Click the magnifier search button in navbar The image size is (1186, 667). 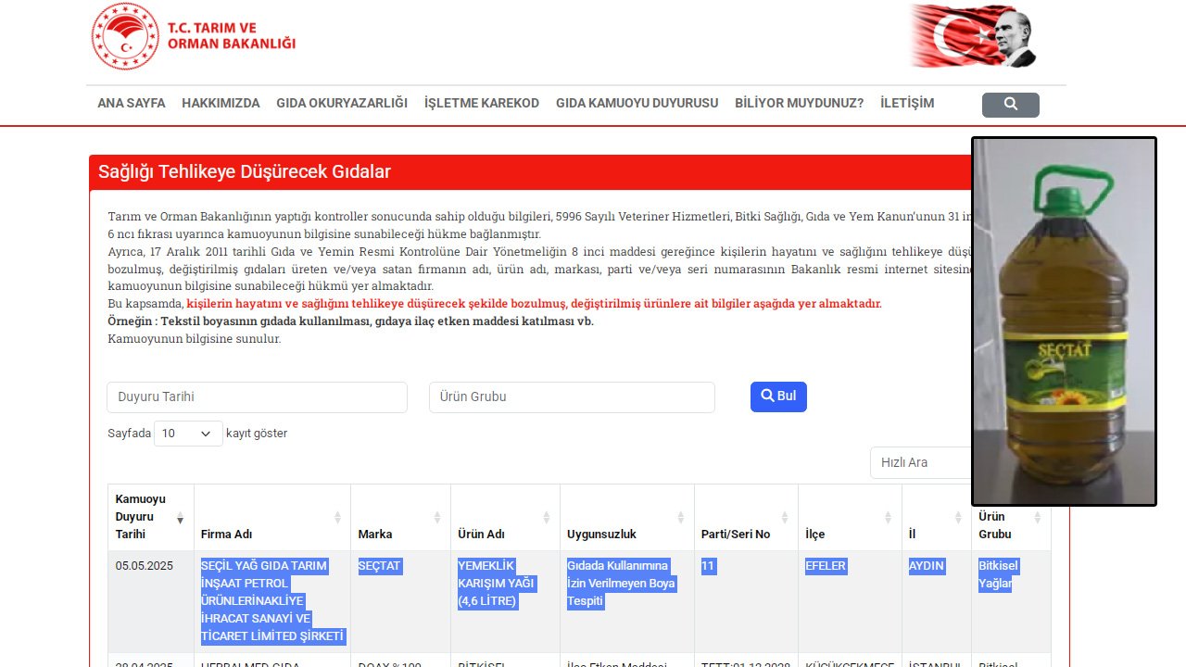click(1011, 105)
